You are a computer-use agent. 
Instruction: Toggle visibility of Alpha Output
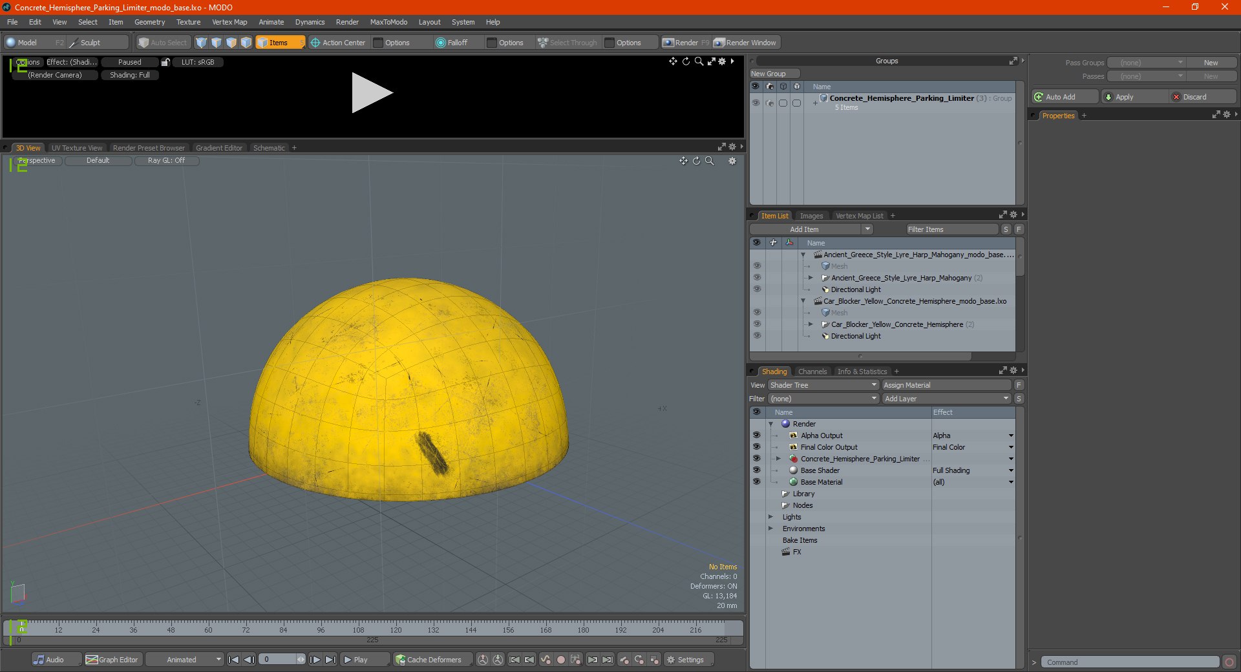(x=756, y=436)
